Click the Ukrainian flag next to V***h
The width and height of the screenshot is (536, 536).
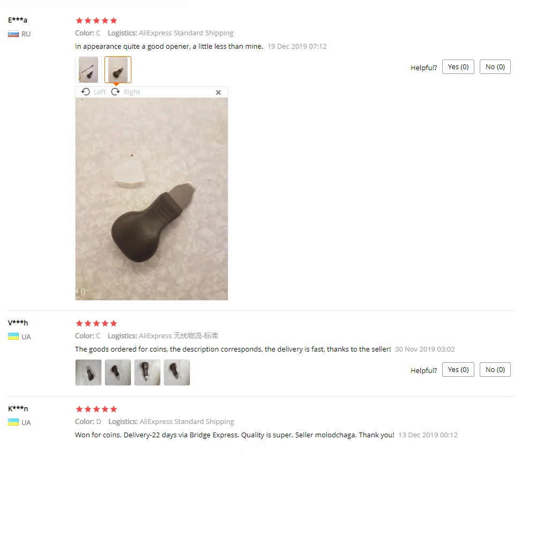[13, 337]
